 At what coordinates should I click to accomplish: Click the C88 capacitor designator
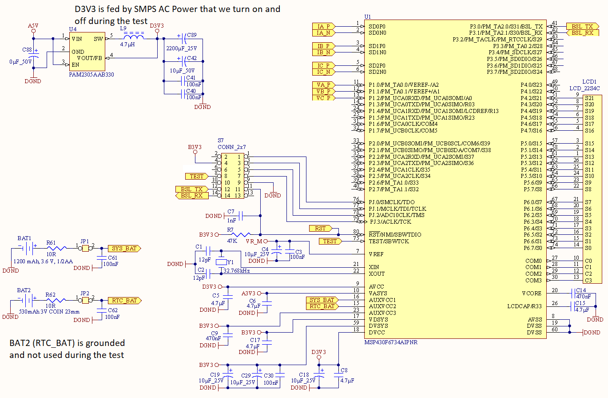[x=28, y=50]
